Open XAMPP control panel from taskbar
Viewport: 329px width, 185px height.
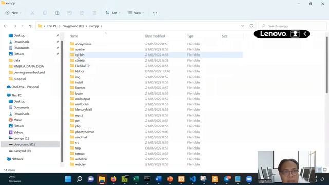pyautogui.click(x=181, y=179)
